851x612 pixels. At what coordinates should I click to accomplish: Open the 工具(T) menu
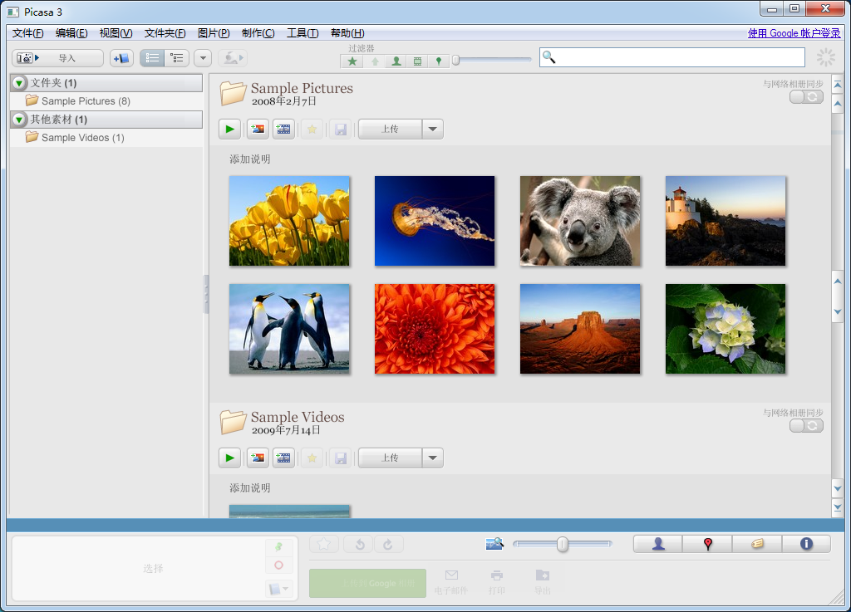[302, 33]
